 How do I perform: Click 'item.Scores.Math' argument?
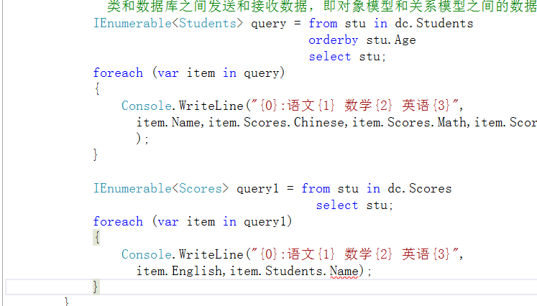coord(409,122)
